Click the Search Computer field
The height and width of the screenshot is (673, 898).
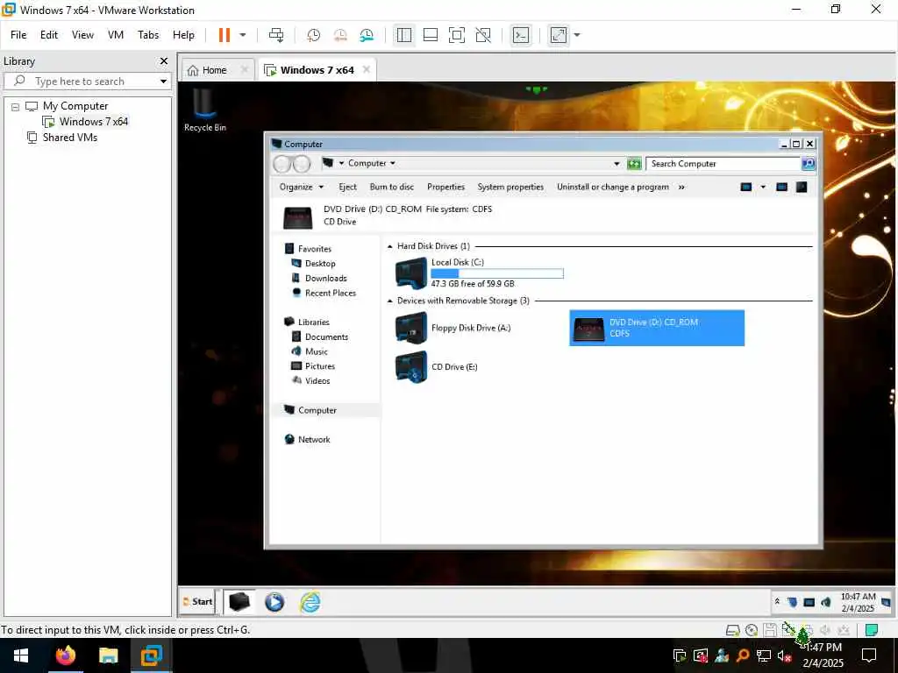click(723, 164)
